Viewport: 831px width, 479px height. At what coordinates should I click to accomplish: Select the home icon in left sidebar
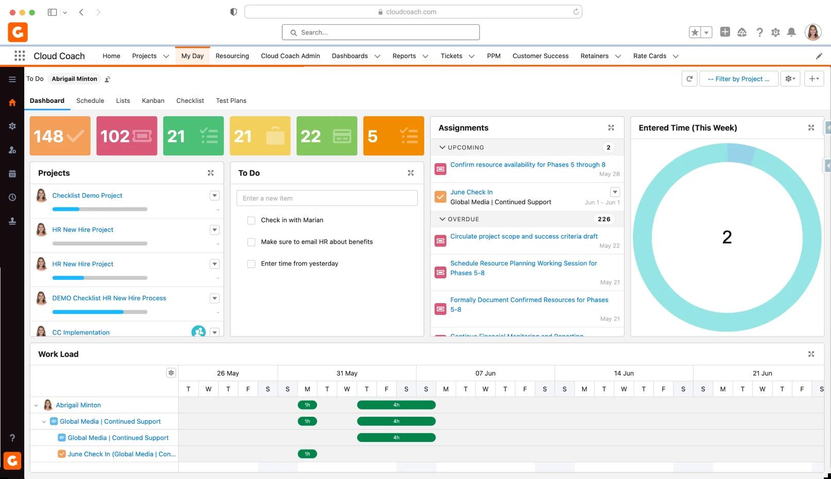[x=12, y=102]
